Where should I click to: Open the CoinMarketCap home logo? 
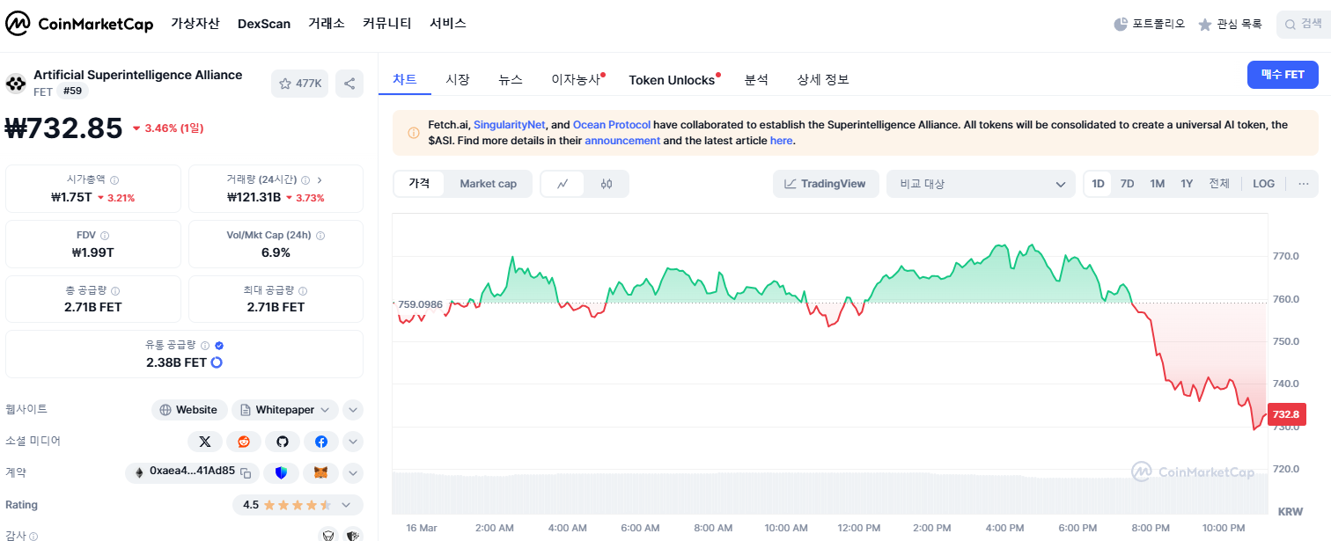79,24
